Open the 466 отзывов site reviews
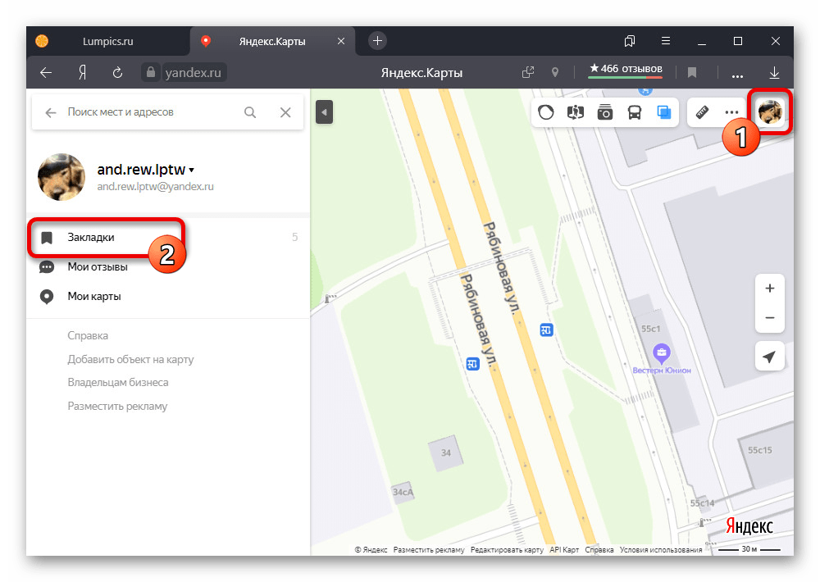The height and width of the screenshot is (582, 820). point(626,70)
